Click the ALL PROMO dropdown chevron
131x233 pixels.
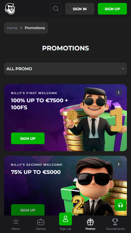(123, 69)
